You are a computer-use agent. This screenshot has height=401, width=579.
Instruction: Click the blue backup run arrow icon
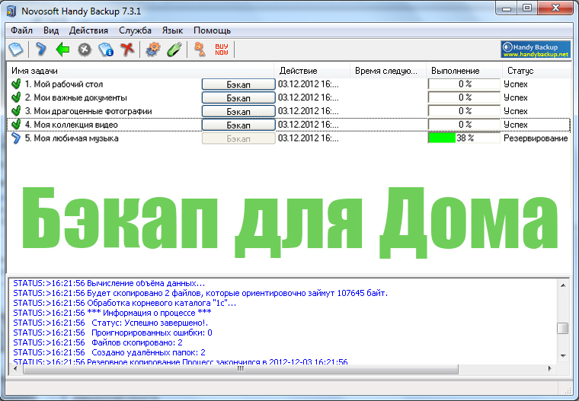[x=40, y=49]
